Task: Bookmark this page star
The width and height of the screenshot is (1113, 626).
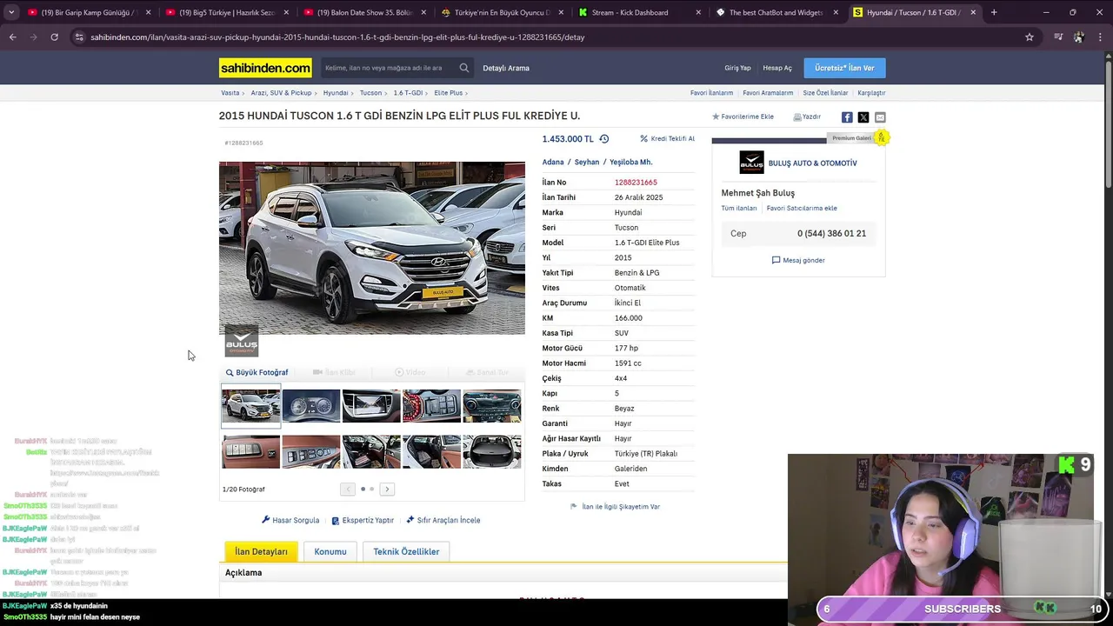Action: [x=1030, y=37]
